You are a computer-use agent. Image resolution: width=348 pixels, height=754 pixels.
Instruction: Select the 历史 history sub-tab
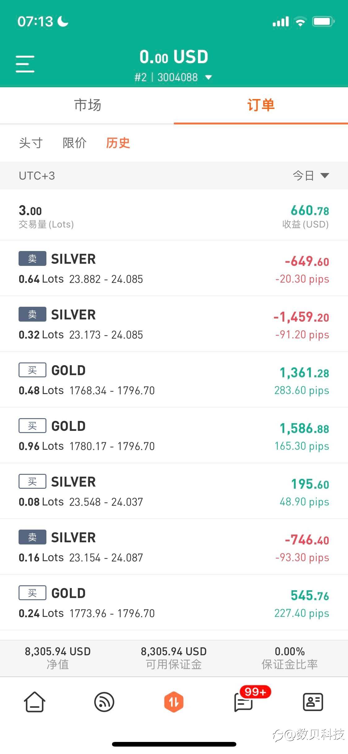(118, 143)
